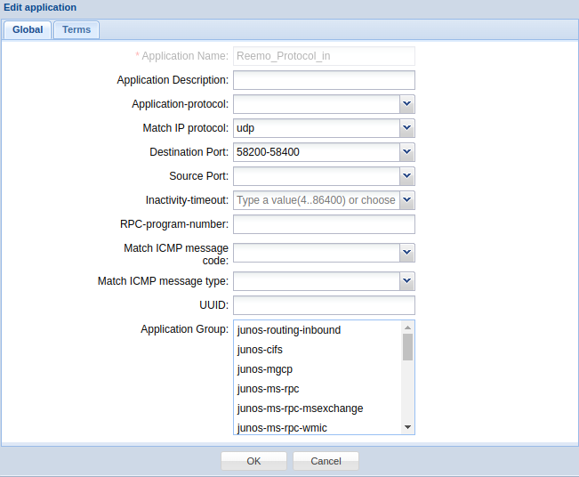Click the RPC-program-number text field
The height and width of the screenshot is (477, 579).
(324, 224)
